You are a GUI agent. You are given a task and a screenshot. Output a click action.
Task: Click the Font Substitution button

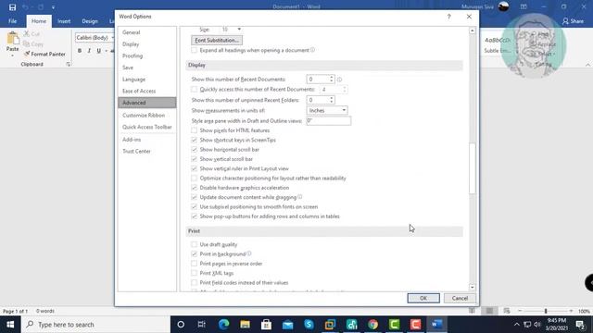coord(217,40)
